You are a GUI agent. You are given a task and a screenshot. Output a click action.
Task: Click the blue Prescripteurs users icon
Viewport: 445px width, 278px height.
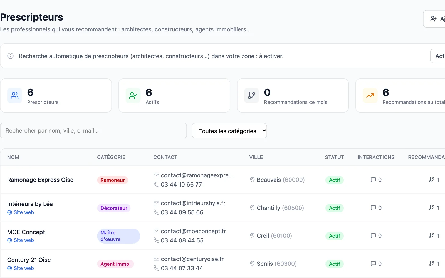click(14, 96)
